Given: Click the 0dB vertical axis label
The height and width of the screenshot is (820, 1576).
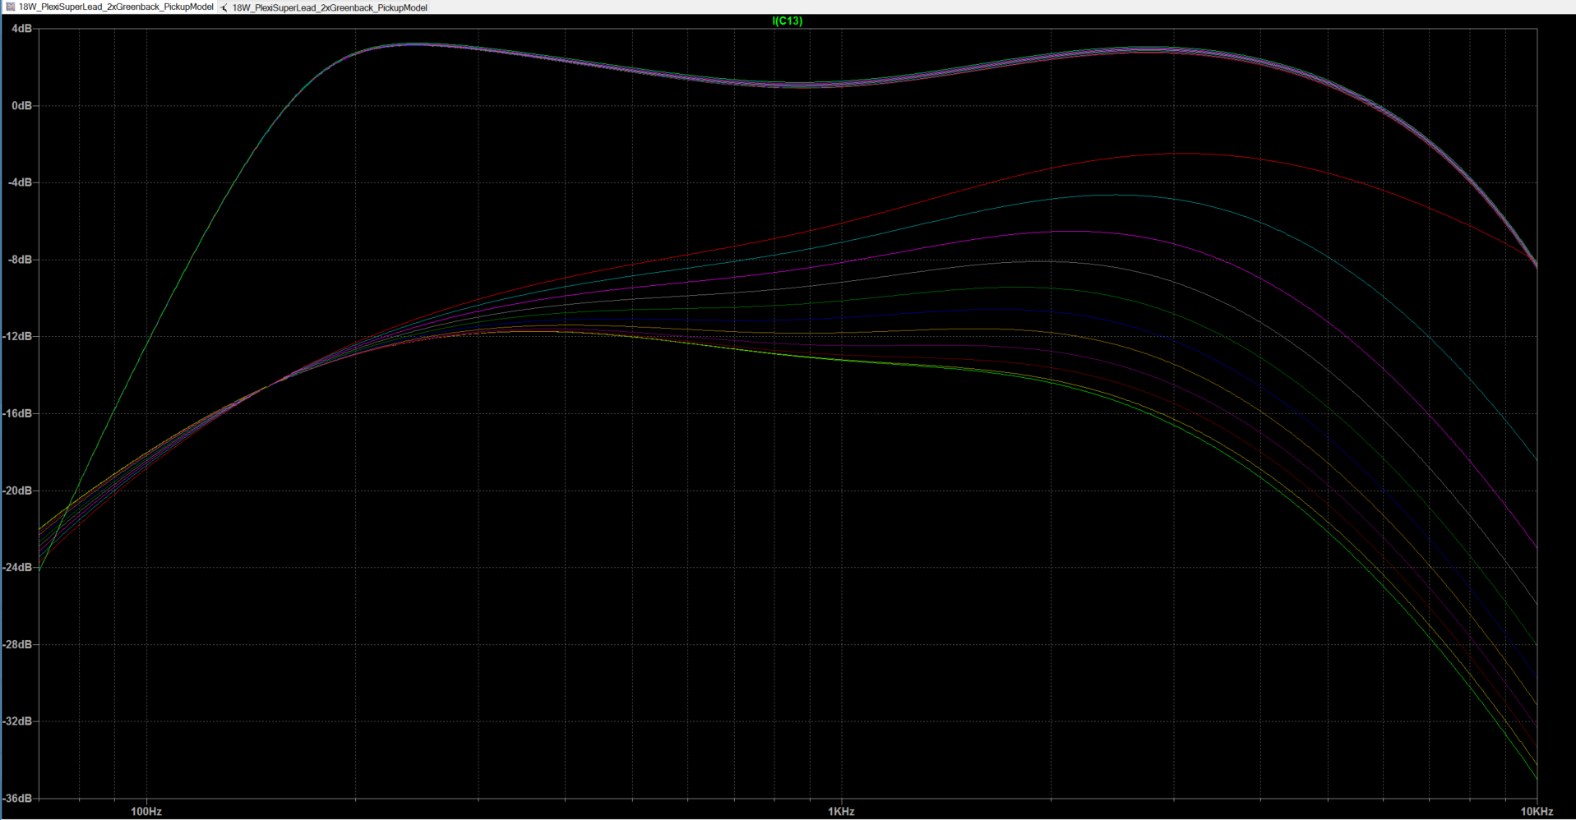Looking at the screenshot, I should (x=22, y=106).
